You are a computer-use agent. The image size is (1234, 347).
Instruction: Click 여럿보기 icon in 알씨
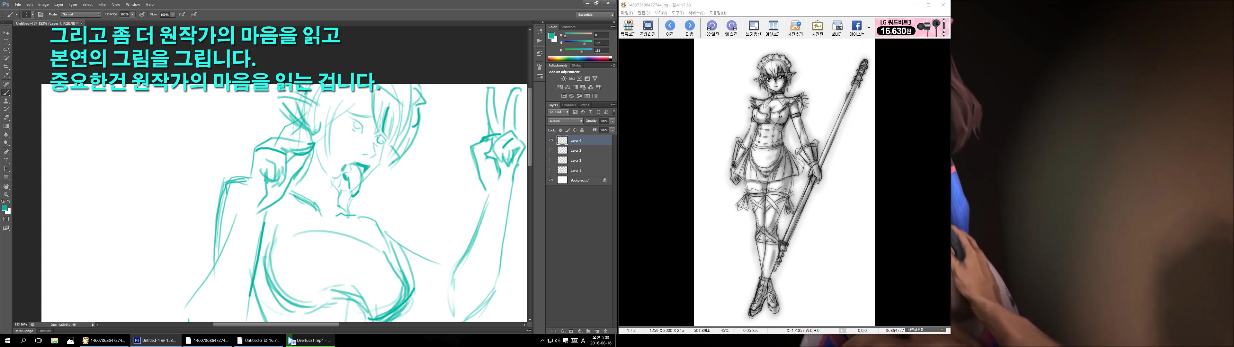[x=773, y=28]
